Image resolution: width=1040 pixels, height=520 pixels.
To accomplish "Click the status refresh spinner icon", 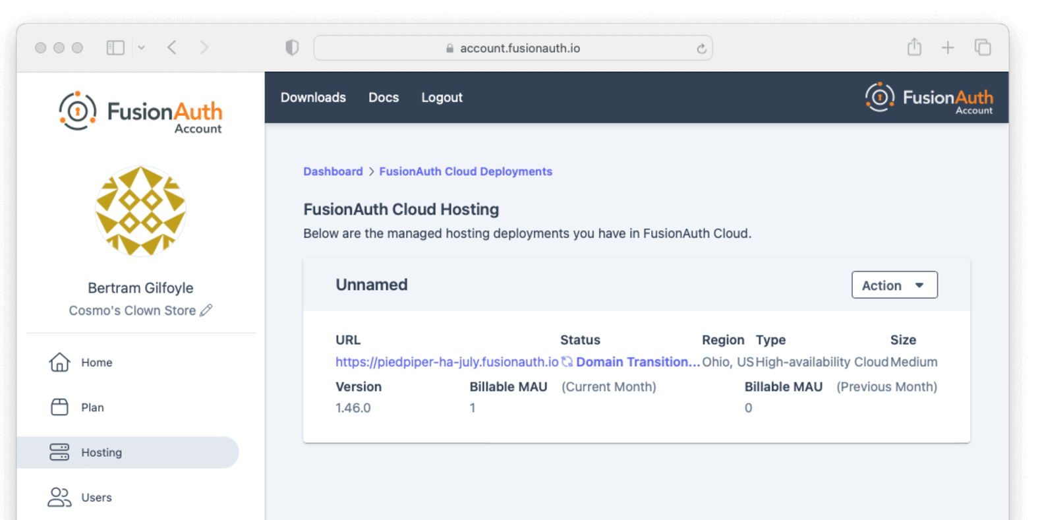I will click(567, 362).
